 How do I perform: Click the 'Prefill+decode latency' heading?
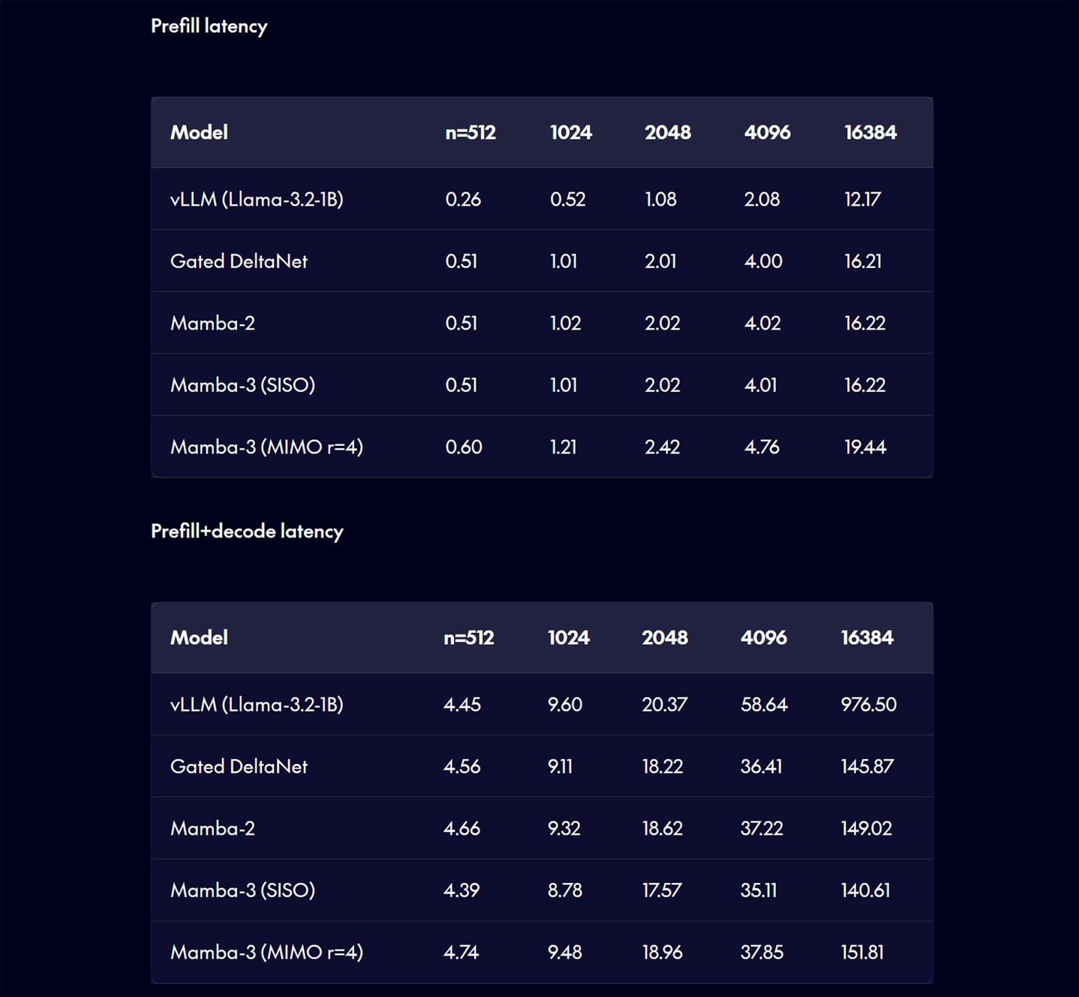click(247, 532)
